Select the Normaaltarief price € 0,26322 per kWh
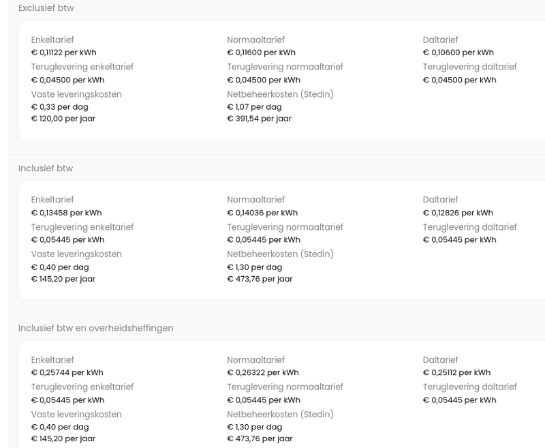The width and height of the screenshot is (545, 448). tap(262, 373)
